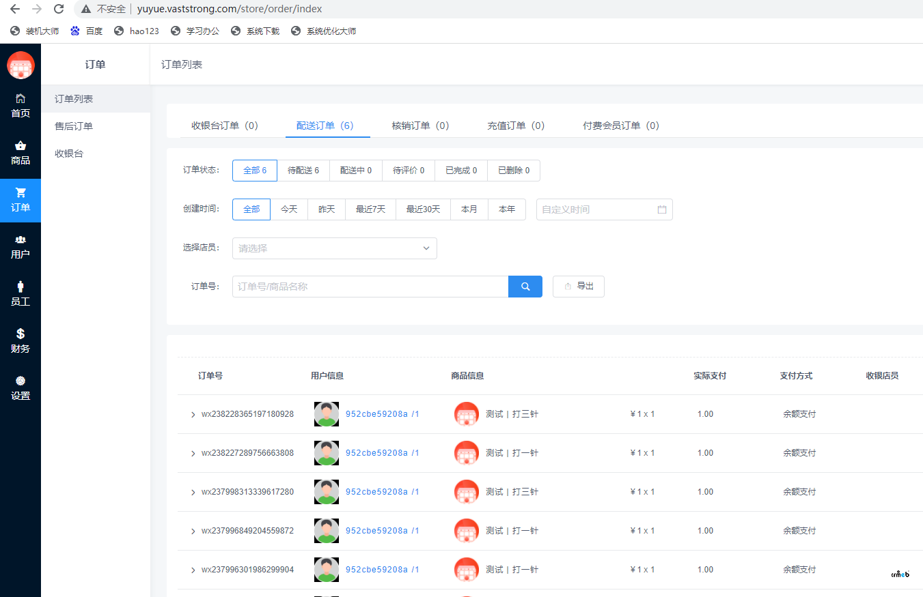Click browser back arrow
This screenshot has height=597, width=923.
[x=15, y=9]
